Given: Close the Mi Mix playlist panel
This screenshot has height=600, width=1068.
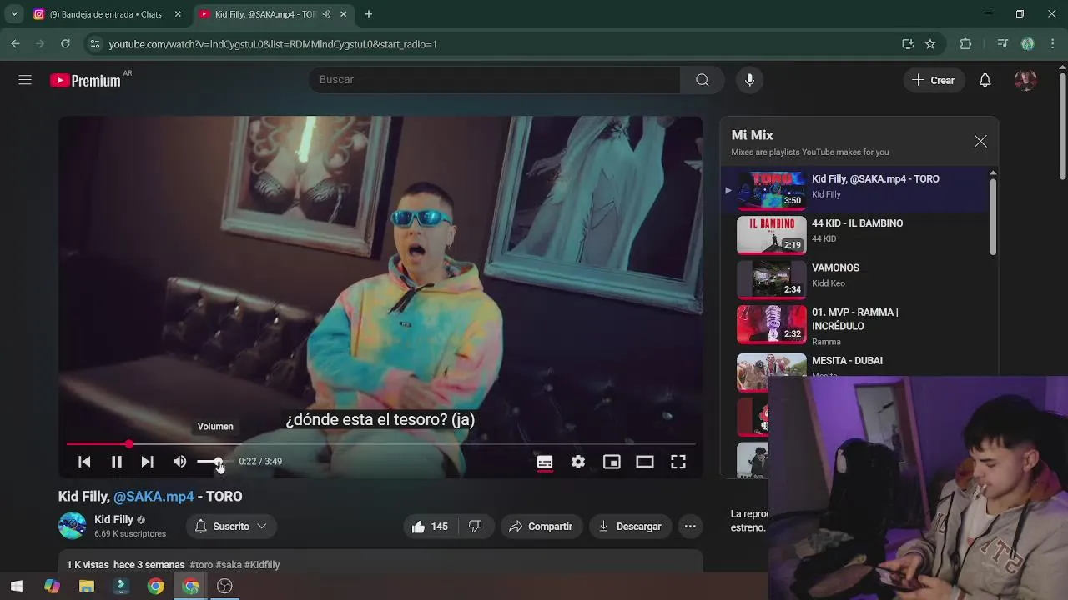Looking at the screenshot, I should click(x=980, y=142).
